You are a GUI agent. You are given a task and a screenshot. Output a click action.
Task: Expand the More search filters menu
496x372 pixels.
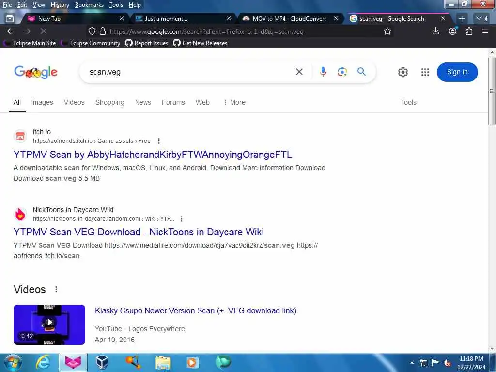click(234, 102)
